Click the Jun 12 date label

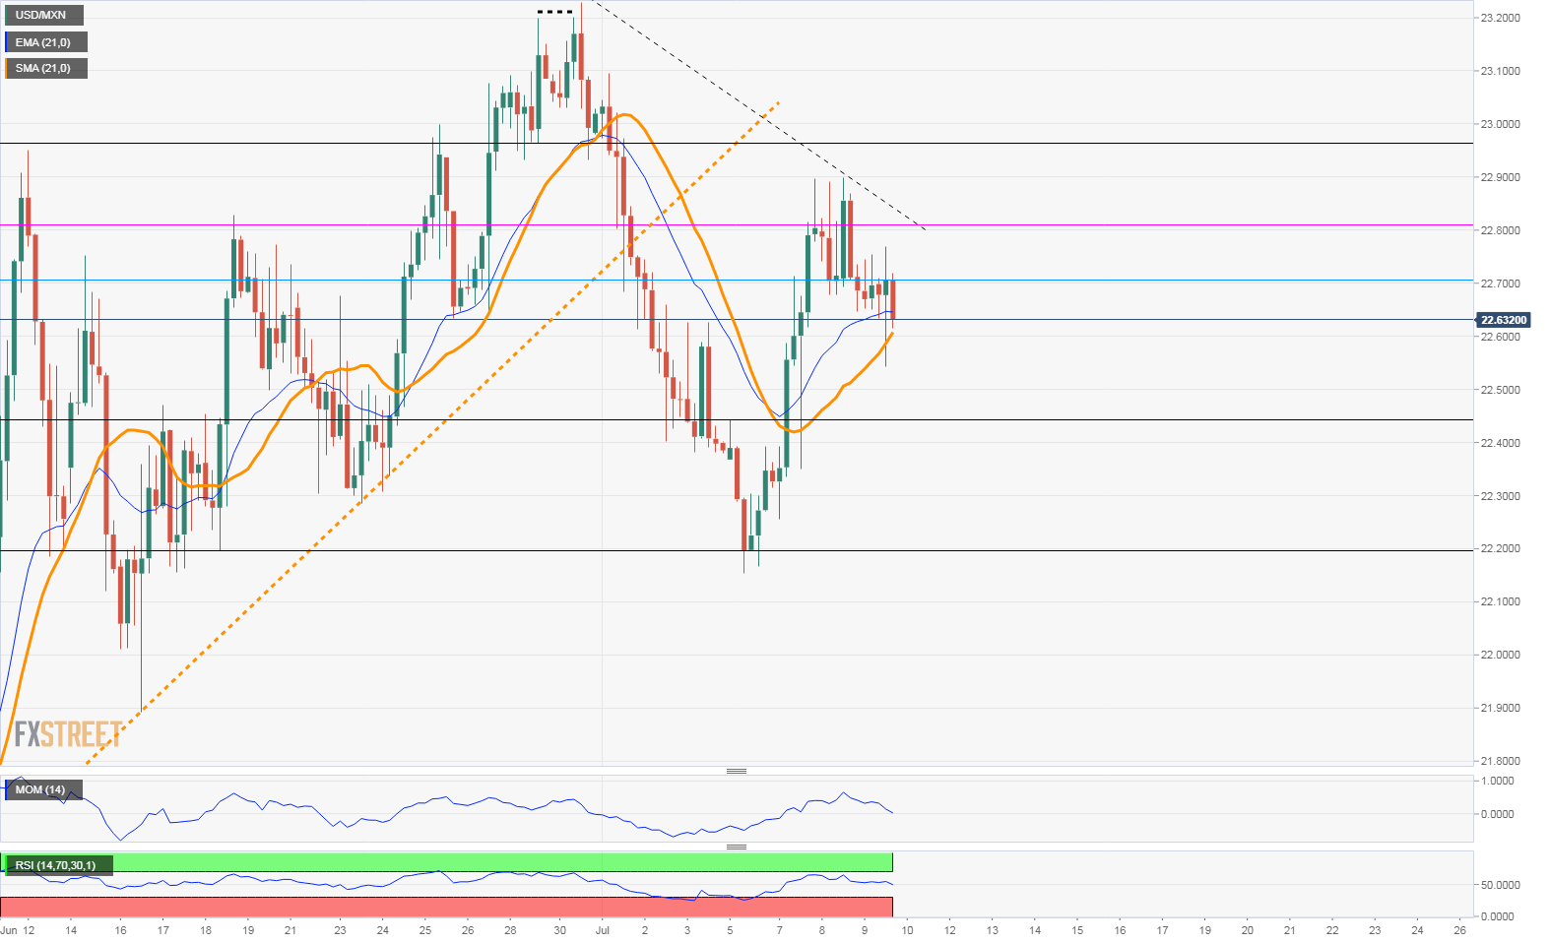18,930
